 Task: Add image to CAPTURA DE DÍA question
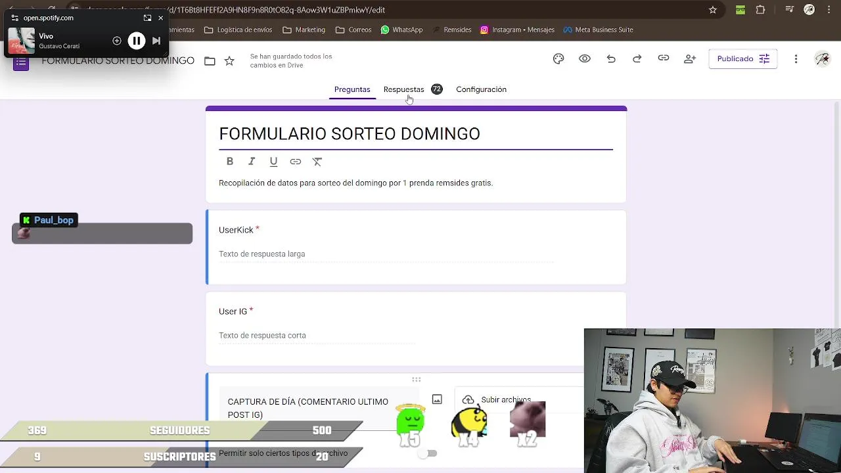click(437, 399)
